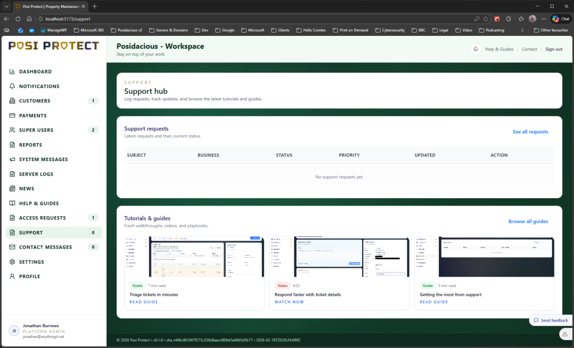574x348 pixels.
Task: Click the warning triangle icon bottom right
Action: [x=564, y=334]
